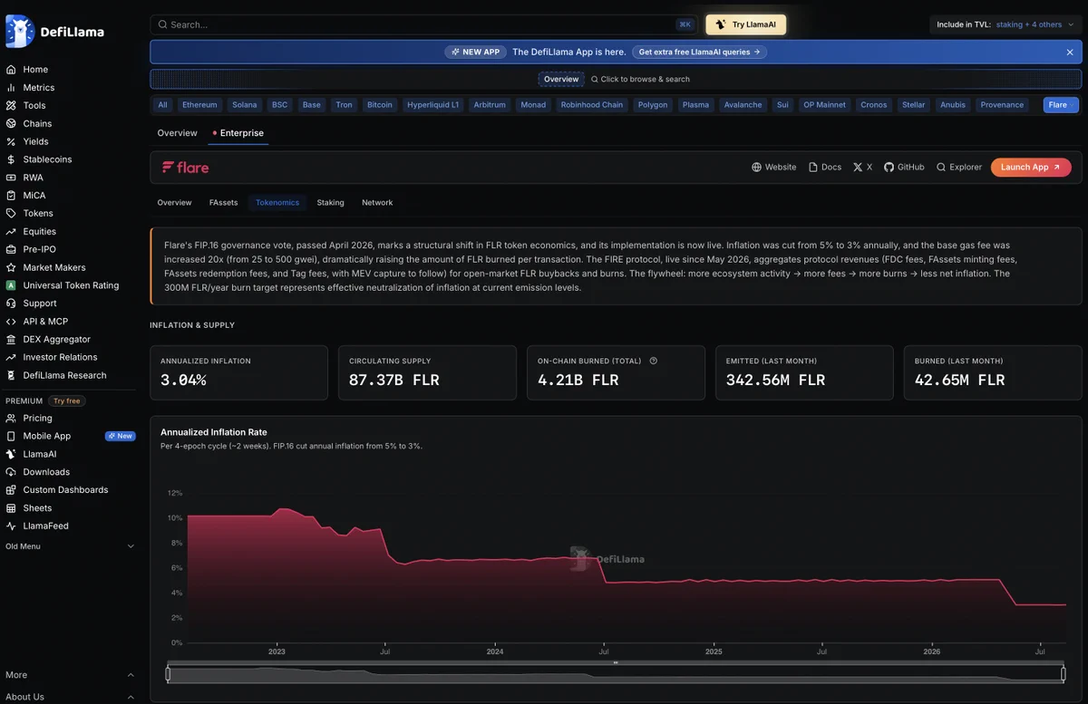Image resolution: width=1088 pixels, height=704 pixels.
Task: Click the GitHub icon on Flare header
Action: click(x=889, y=168)
